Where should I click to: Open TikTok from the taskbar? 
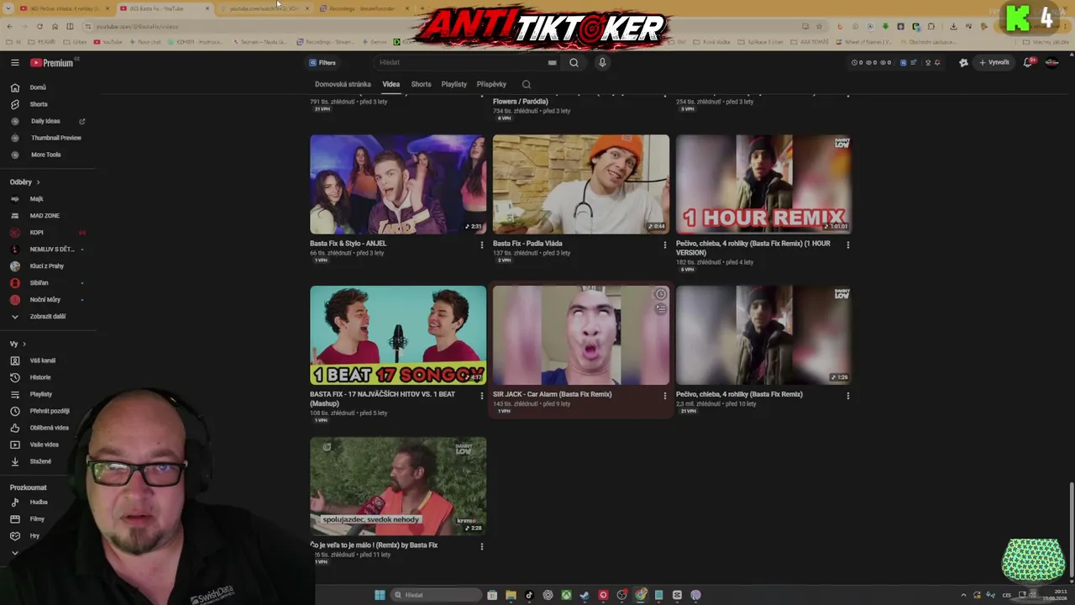[529, 595]
